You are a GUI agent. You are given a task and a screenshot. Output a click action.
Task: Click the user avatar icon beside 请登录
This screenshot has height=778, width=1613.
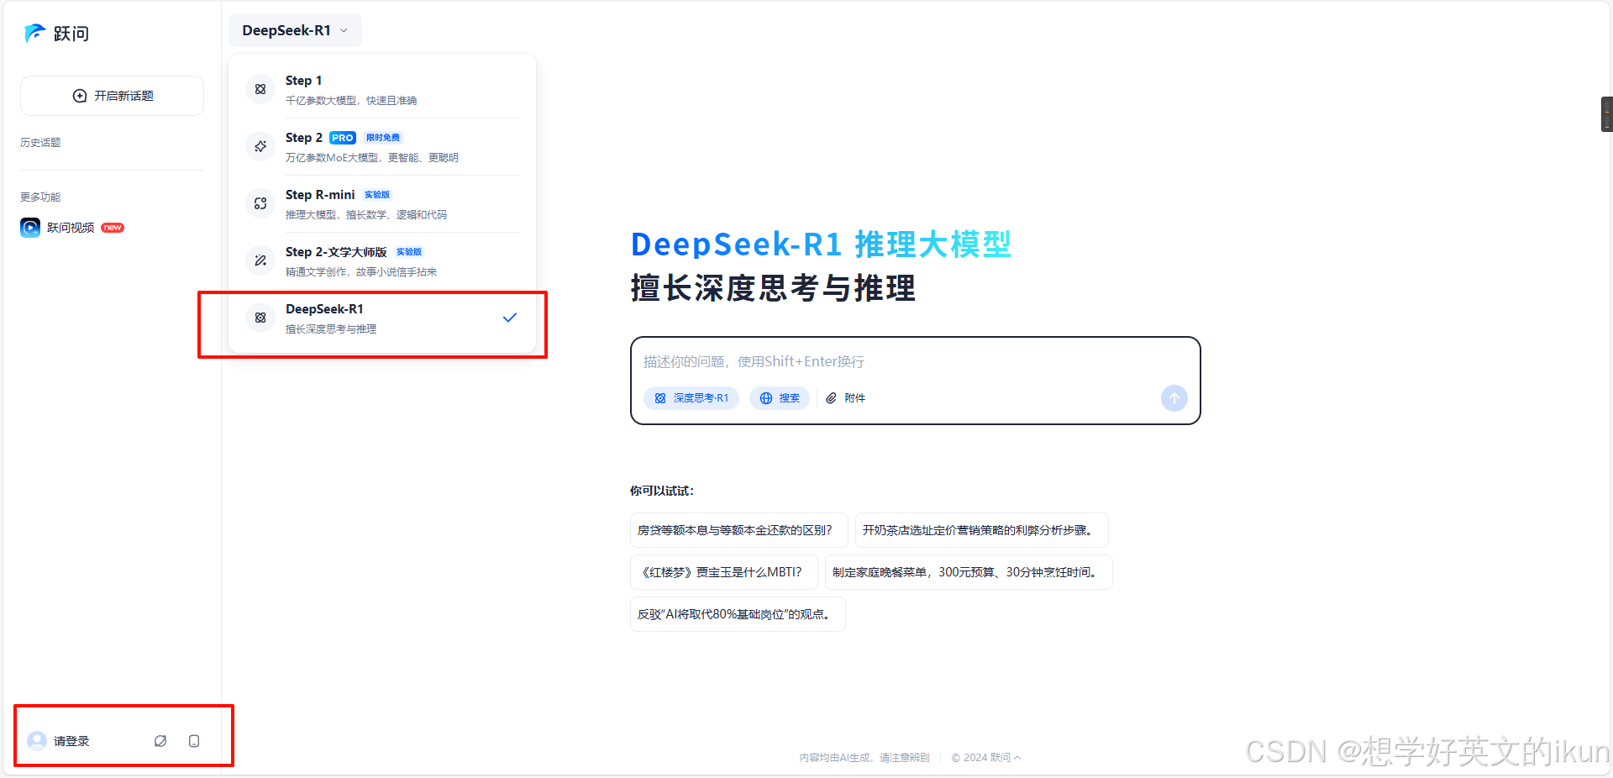tap(37, 740)
